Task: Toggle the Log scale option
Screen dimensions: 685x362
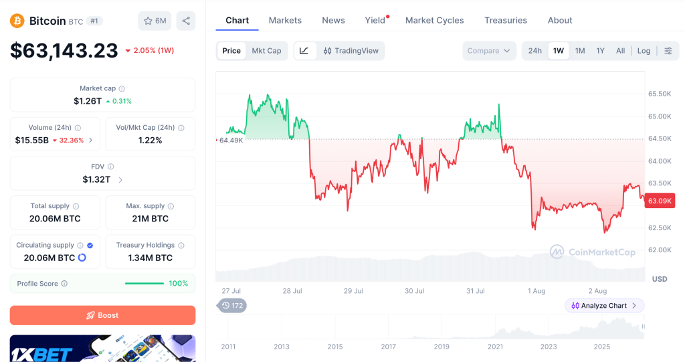Action: (644, 51)
